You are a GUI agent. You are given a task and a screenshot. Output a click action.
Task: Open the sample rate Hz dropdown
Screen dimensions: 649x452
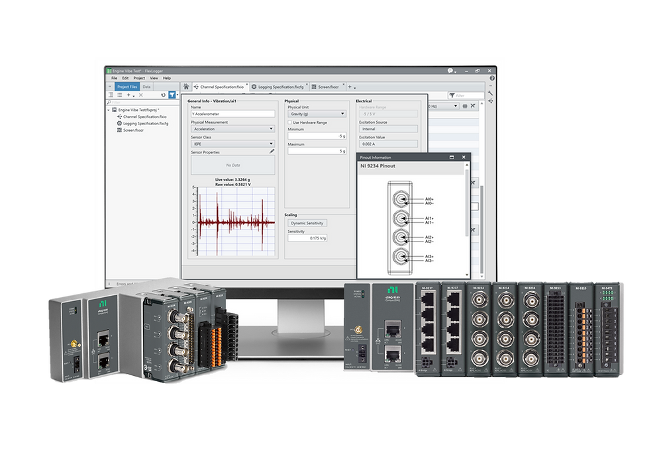(443, 107)
